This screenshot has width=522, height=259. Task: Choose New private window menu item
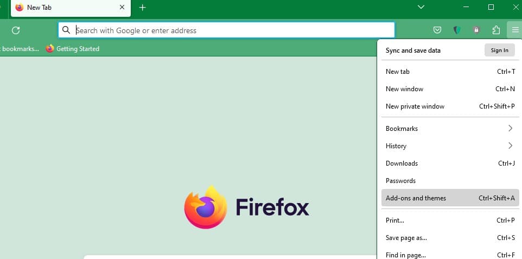point(450,106)
